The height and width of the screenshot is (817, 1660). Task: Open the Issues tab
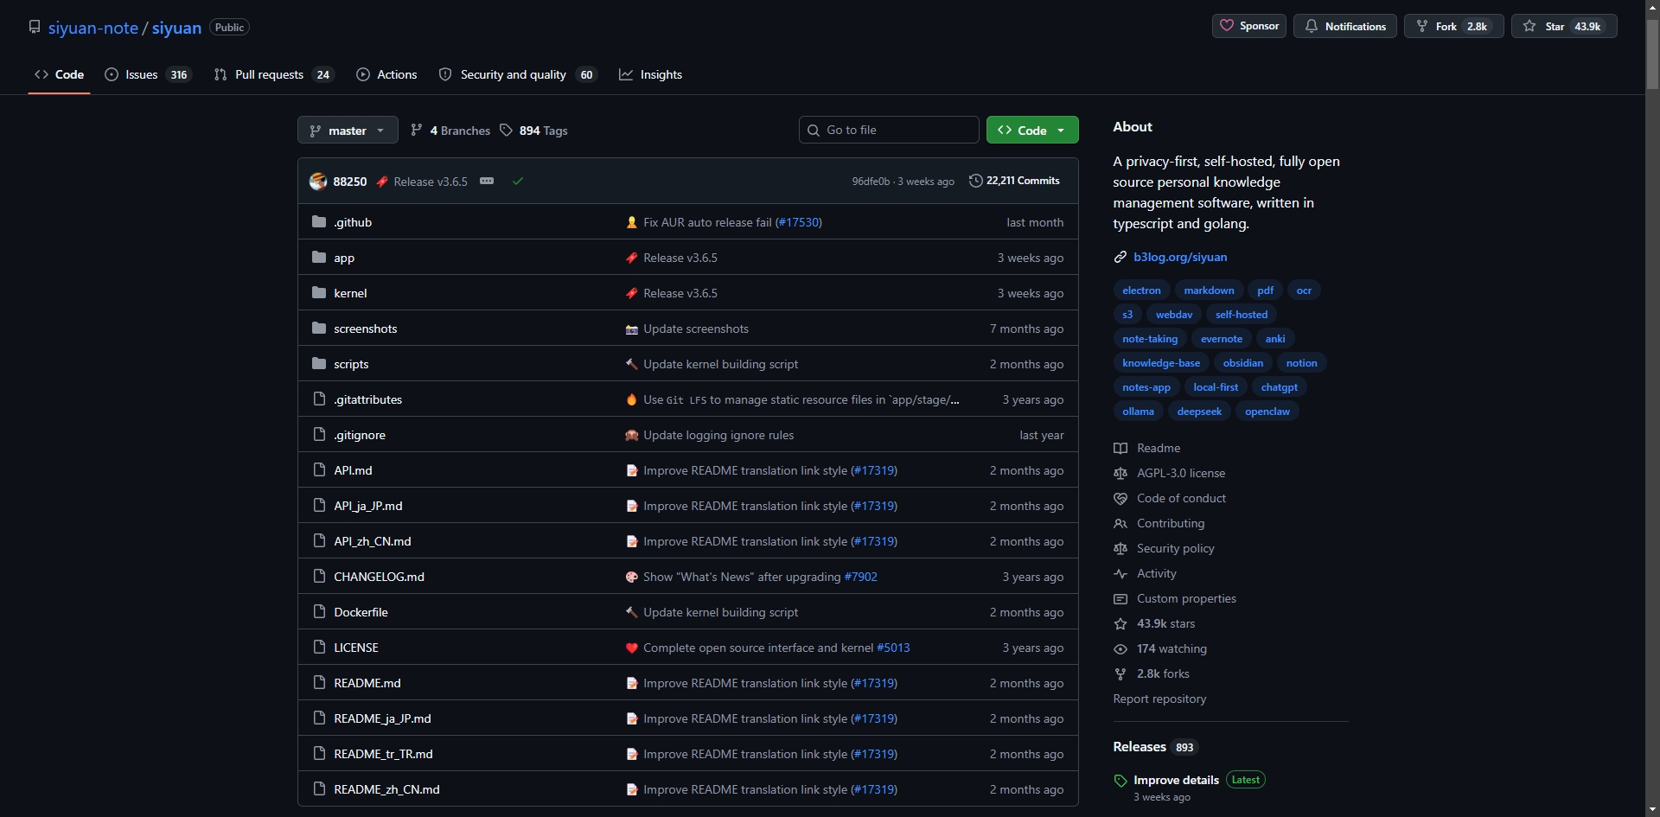pyautogui.click(x=147, y=75)
